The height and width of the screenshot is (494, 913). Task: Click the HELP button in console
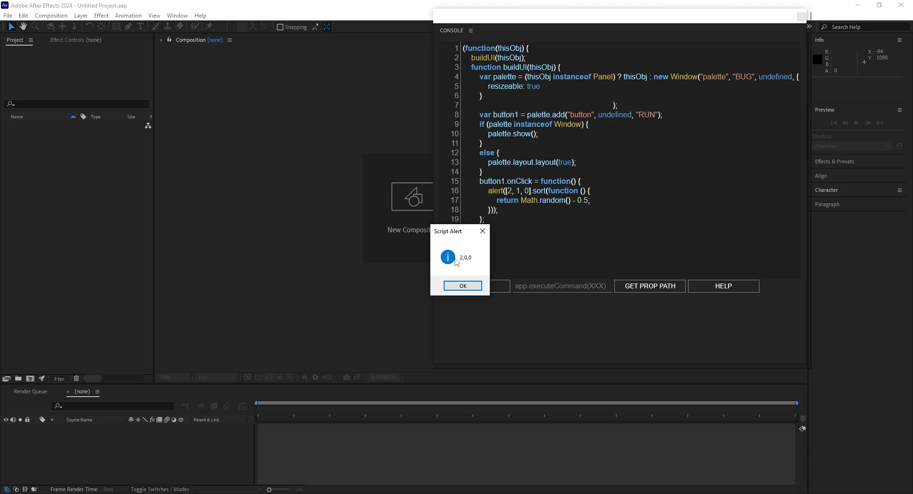tap(724, 286)
